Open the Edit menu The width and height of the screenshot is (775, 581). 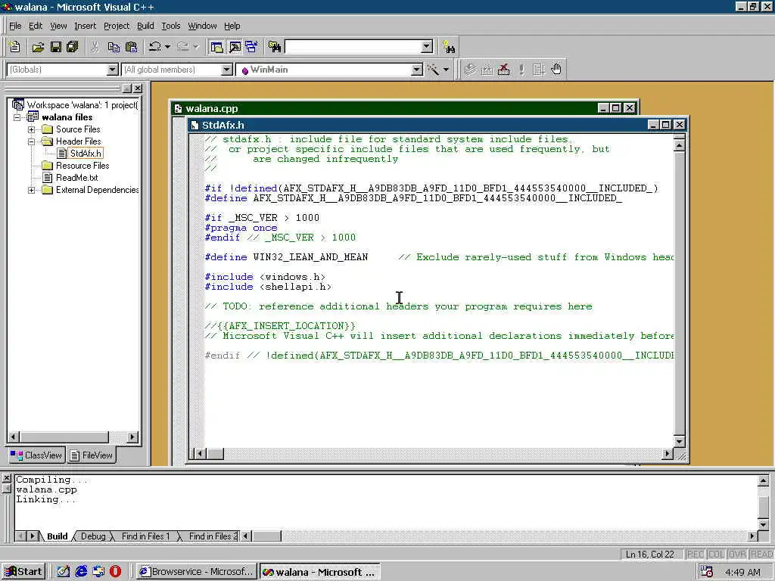[x=36, y=26]
